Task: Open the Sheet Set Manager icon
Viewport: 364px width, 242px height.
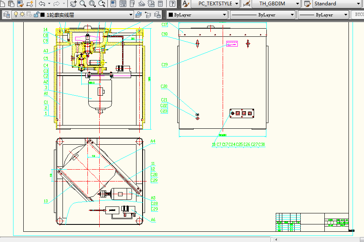Action: tap(142, 4)
